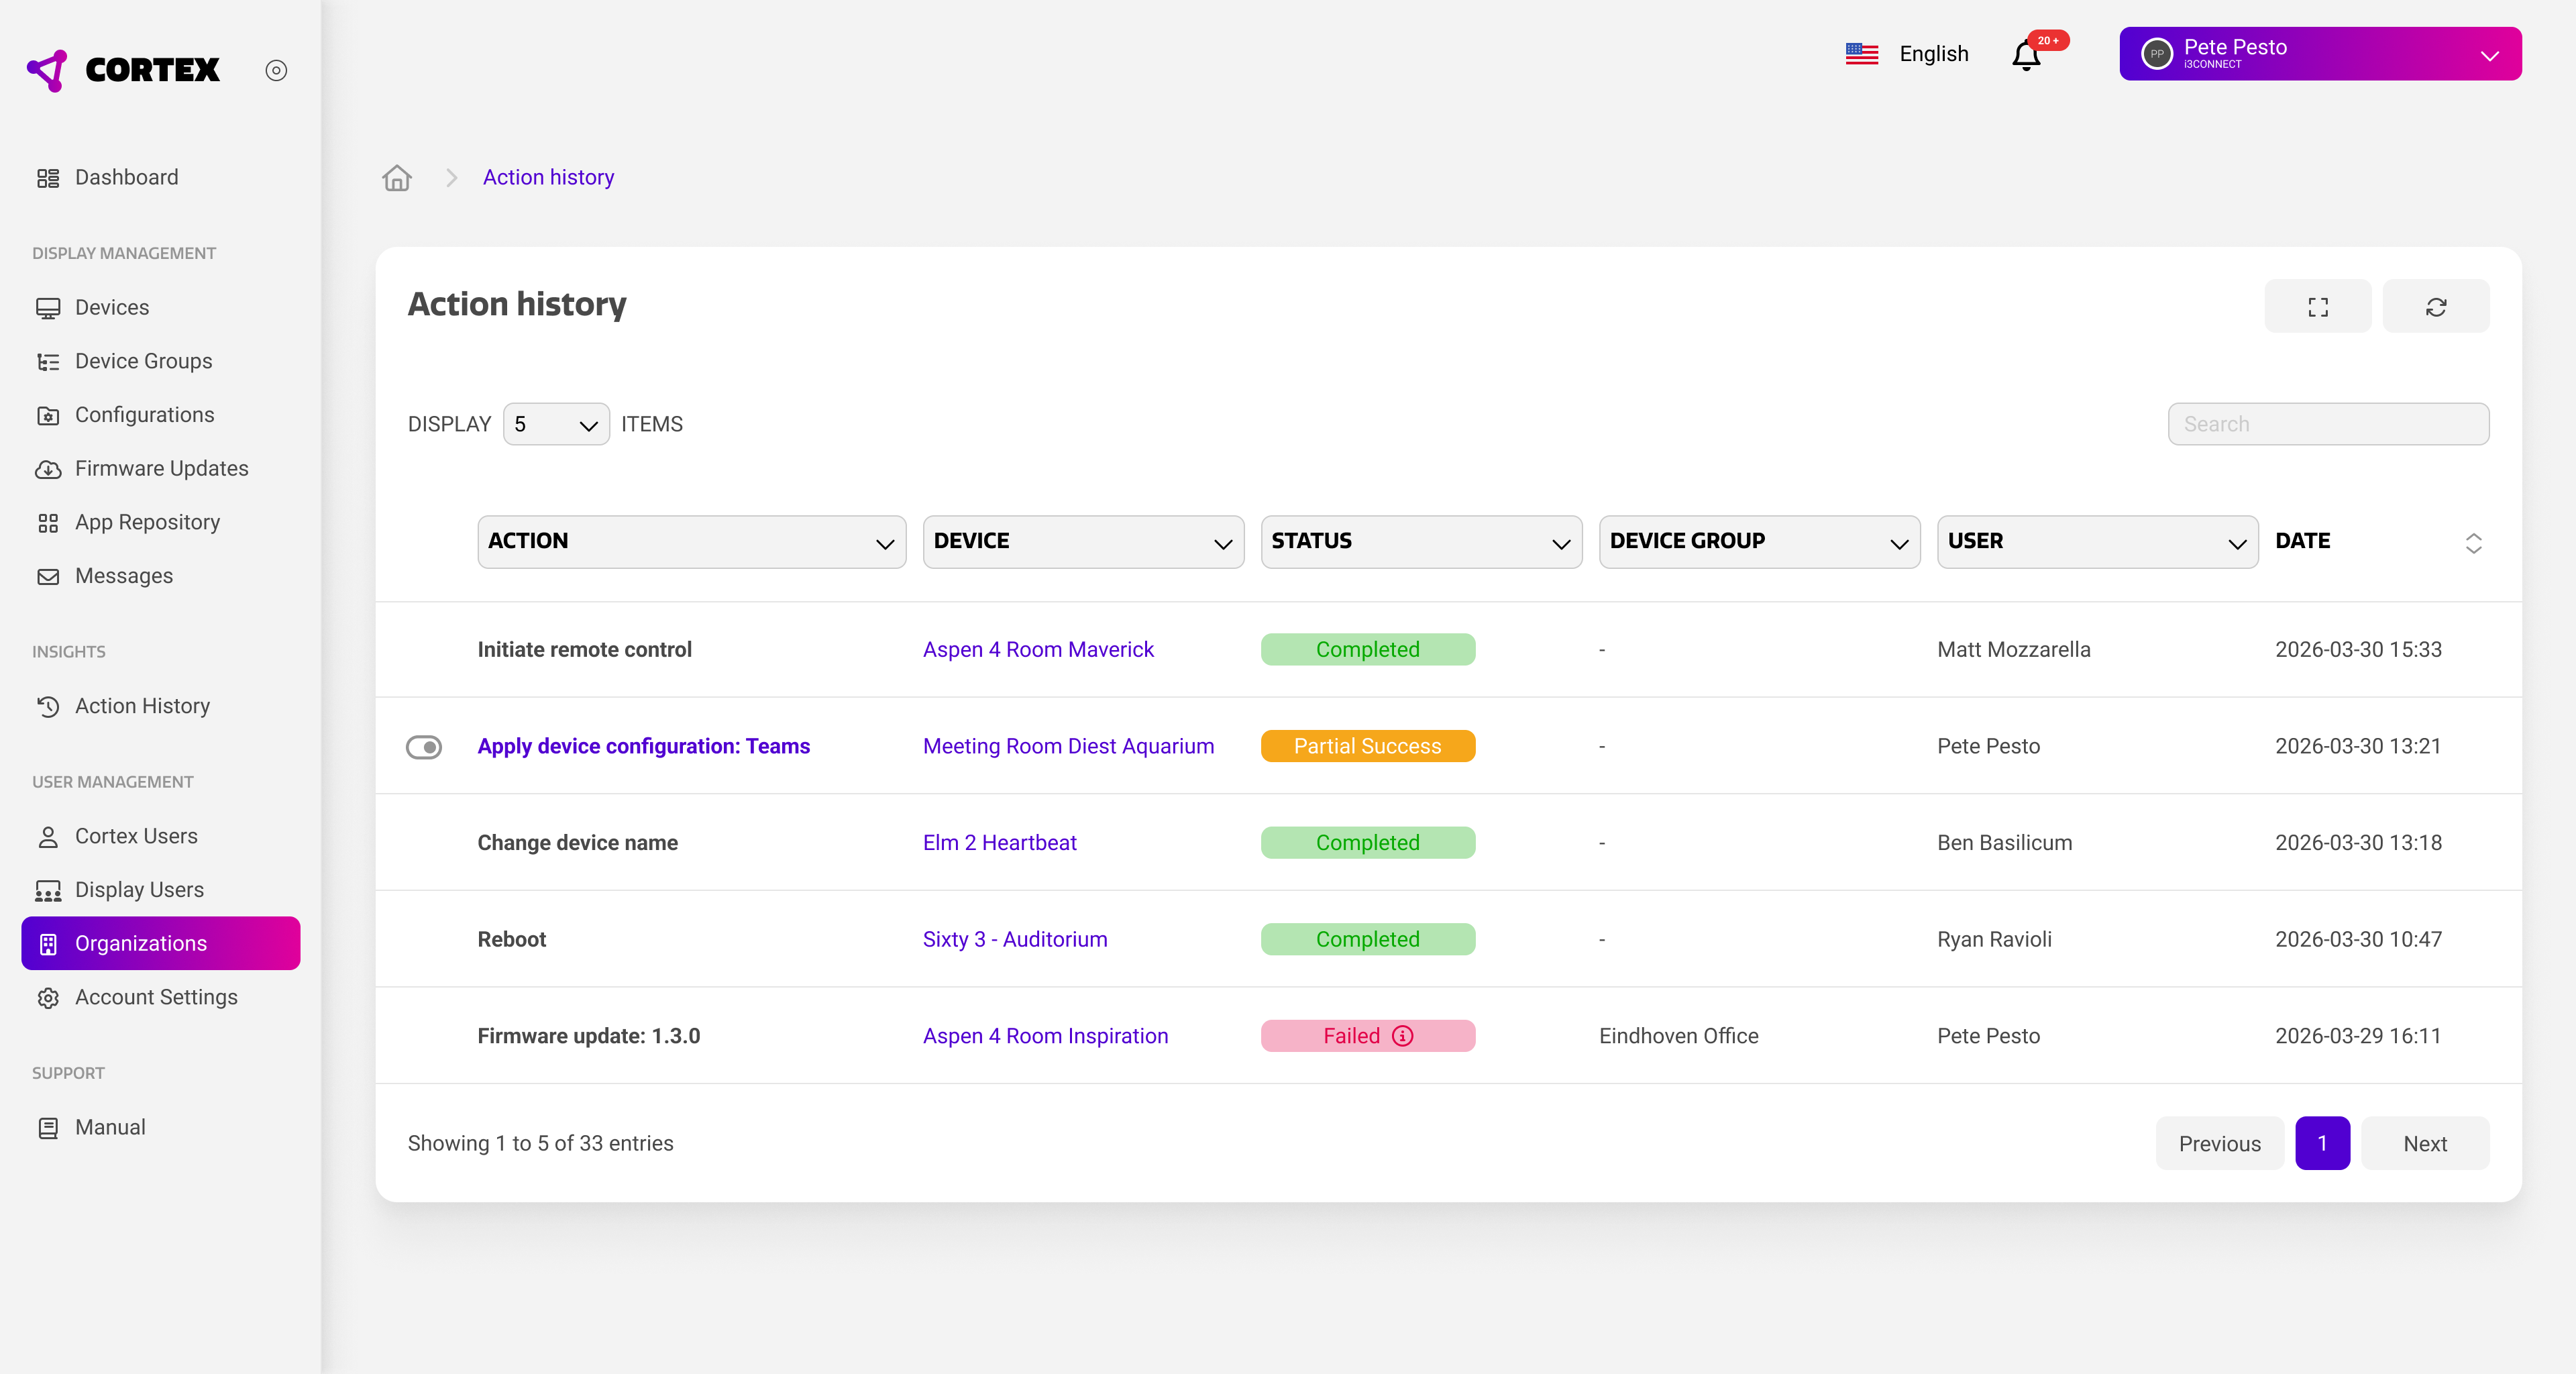Click the notification bell icon
This screenshot has width=2576, height=1374.
(x=2026, y=55)
